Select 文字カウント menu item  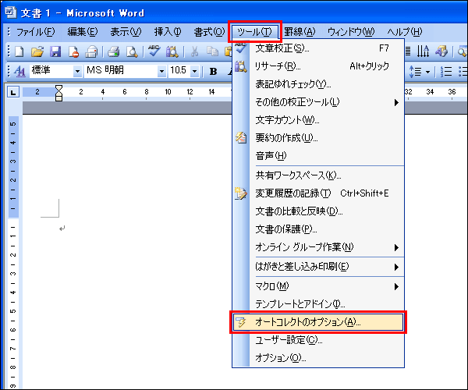[x=318, y=120]
